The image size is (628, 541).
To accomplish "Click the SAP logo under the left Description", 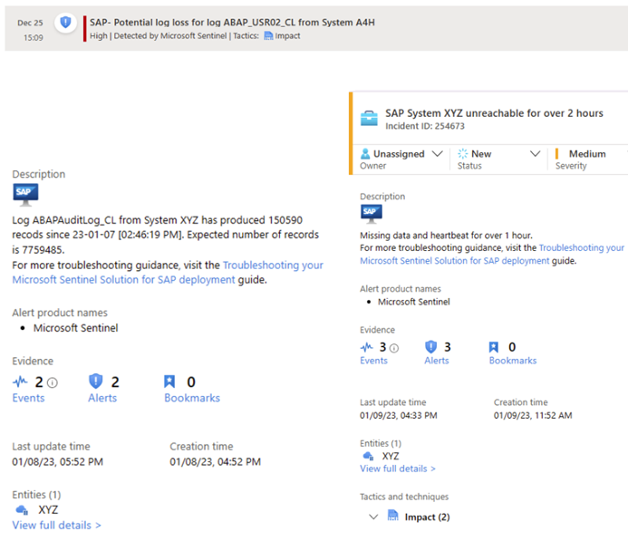I will click(x=25, y=193).
